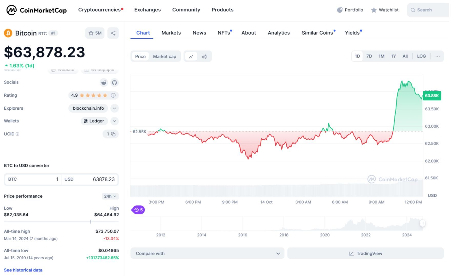Open Bitcoin's Reddit social page

click(104, 83)
